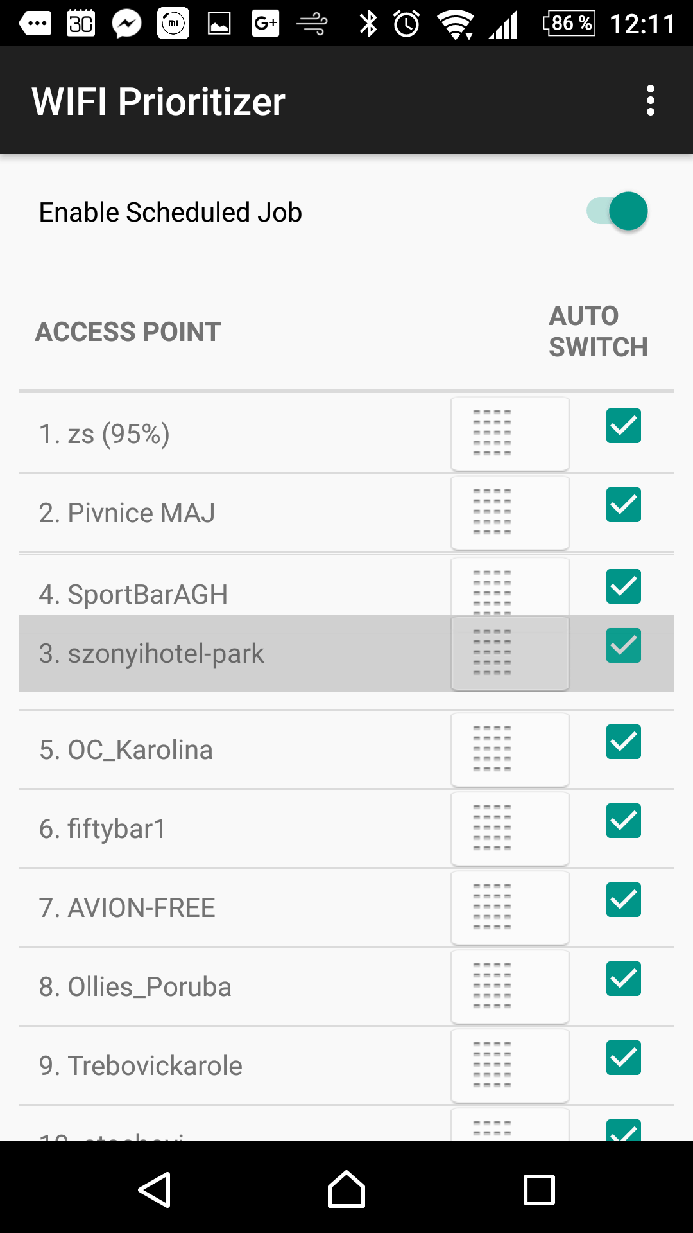Tap the drag handle for Ollies_Poruba
Image resolution: width=693 pixels, height=1233 pixels.
pos(510,986)
